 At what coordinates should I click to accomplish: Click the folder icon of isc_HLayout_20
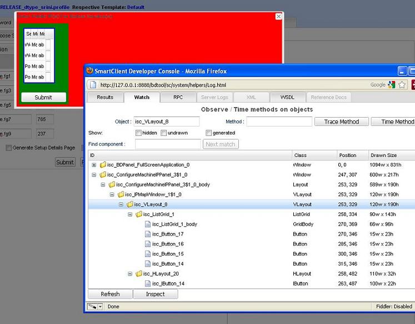139,274
